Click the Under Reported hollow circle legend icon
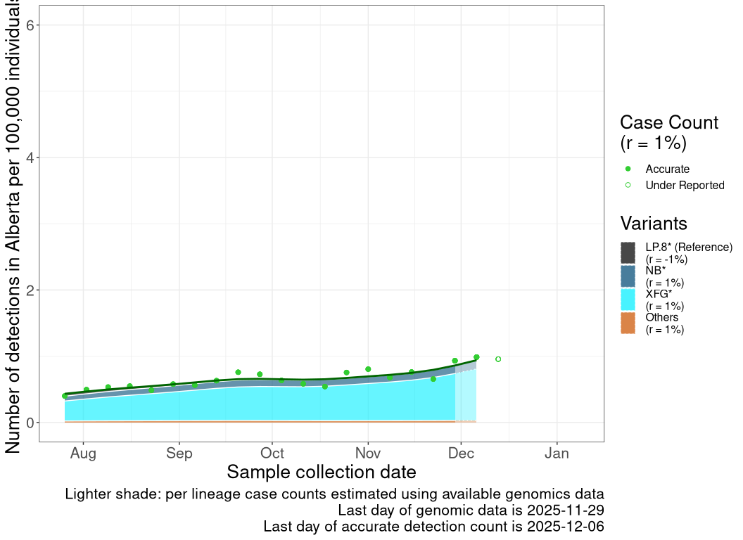This screenshot has height=540, width=743. coord(628,185)
